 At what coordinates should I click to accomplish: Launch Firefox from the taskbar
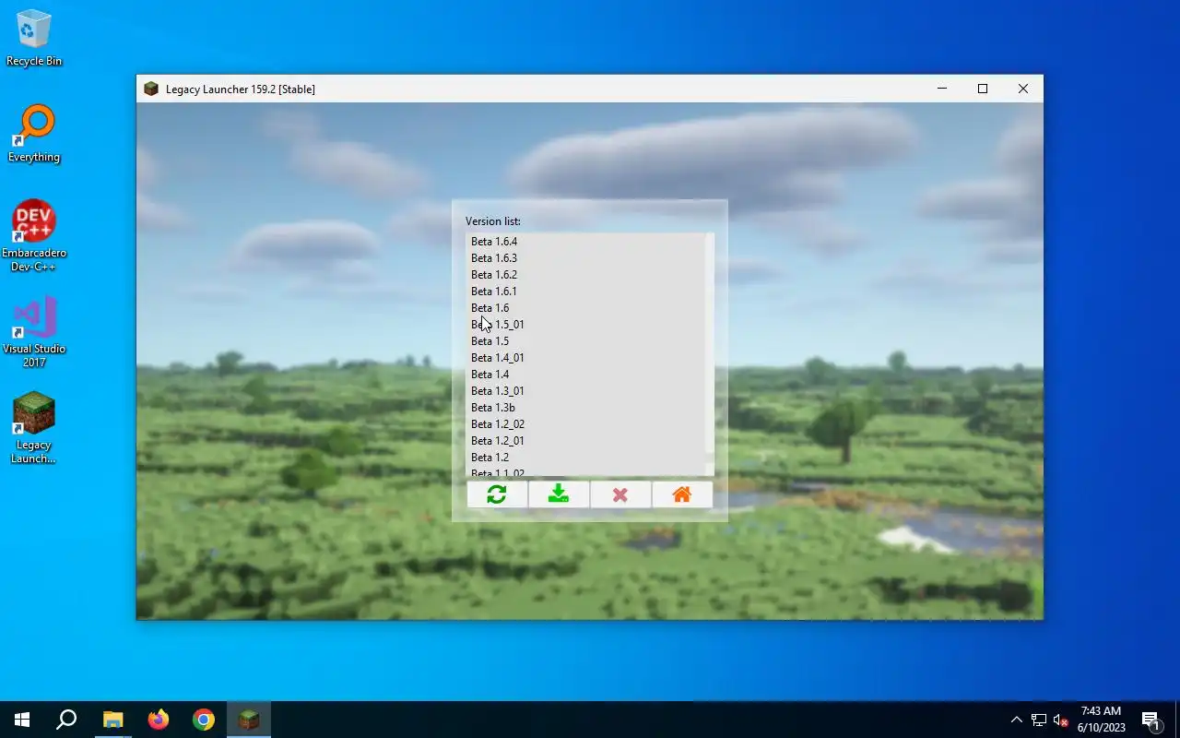158,720
